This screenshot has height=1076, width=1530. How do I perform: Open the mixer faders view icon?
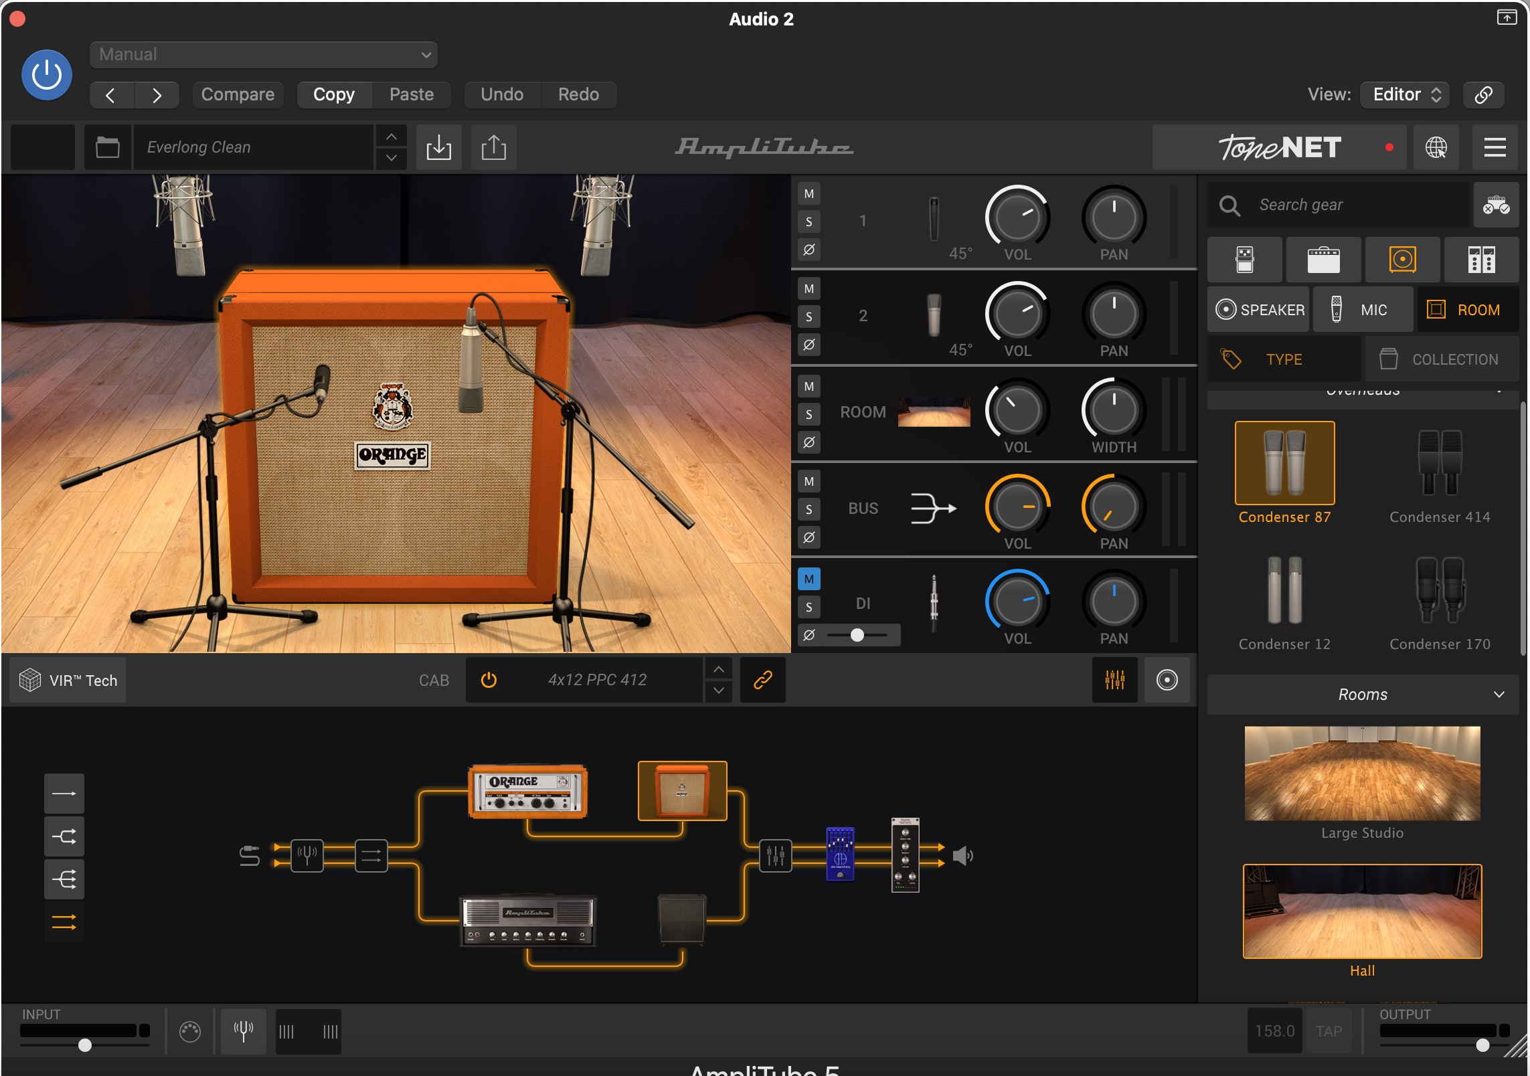click(1115, 681)
